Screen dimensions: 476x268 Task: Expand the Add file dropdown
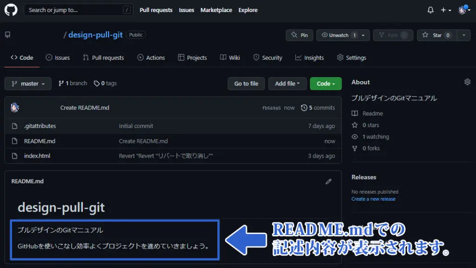287,83
